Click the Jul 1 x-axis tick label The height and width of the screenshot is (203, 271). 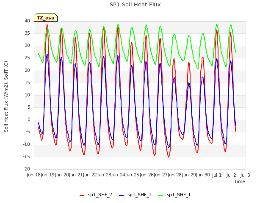[x=217, y=175]
